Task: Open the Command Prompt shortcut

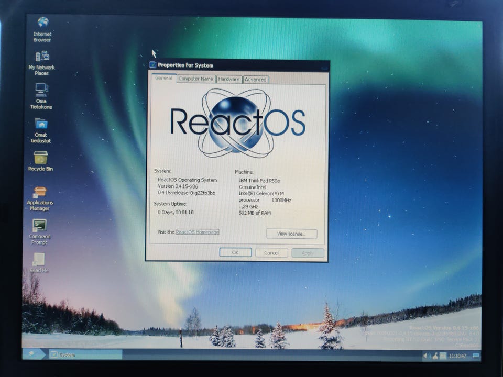Action: tap(40, 225)
